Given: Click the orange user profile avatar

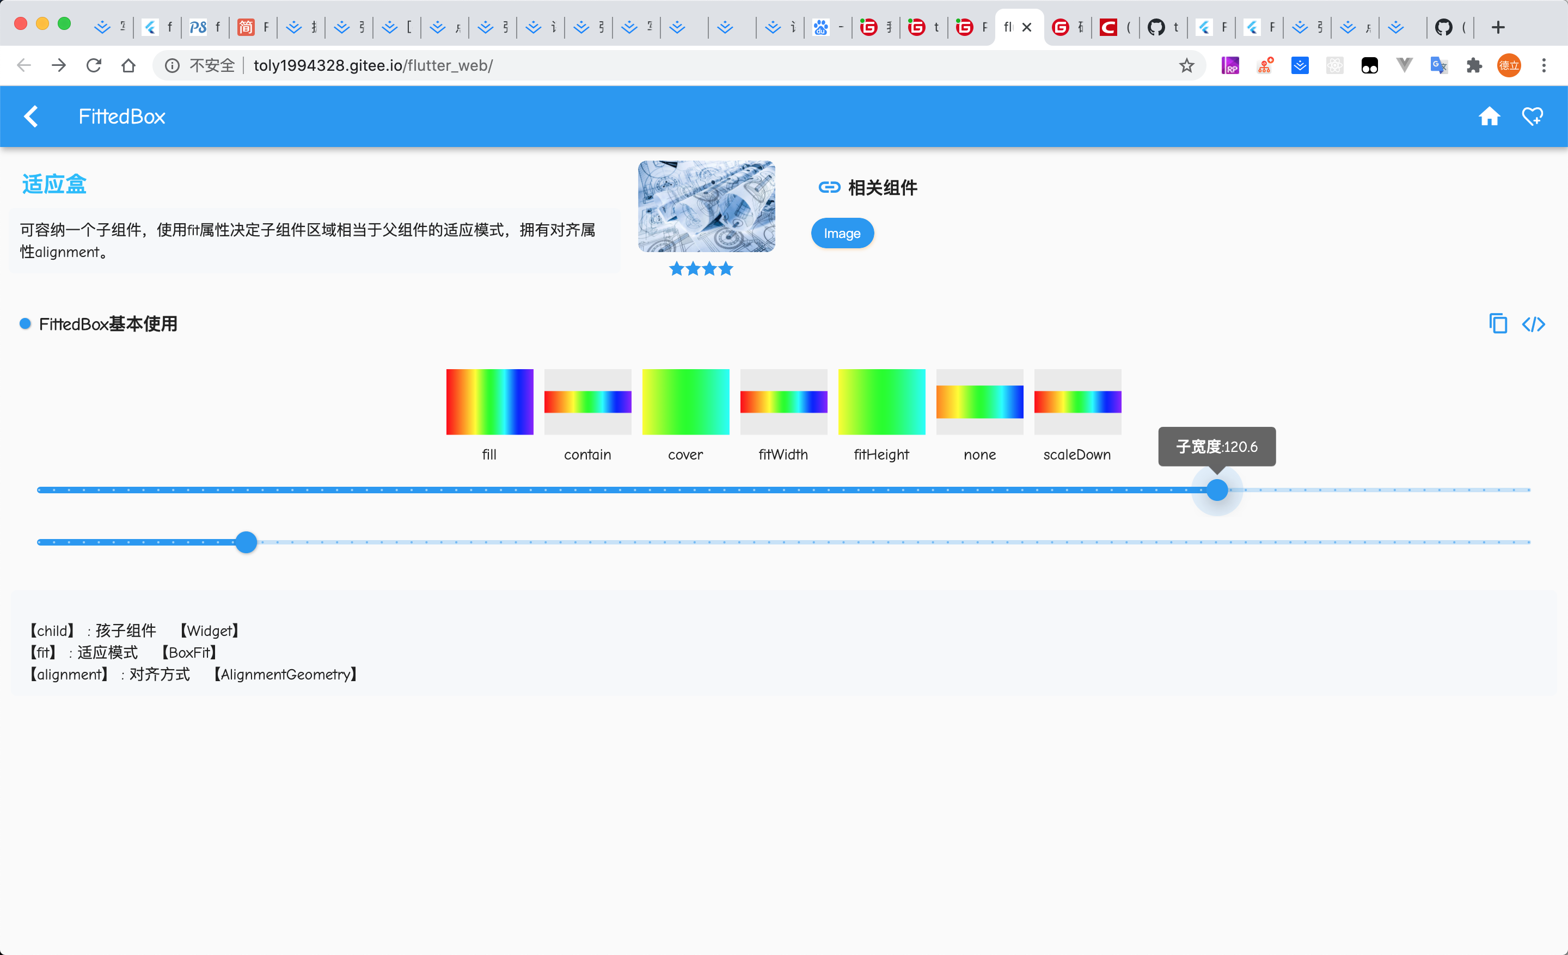Looking at the screenshot, I should (1509, 65).
